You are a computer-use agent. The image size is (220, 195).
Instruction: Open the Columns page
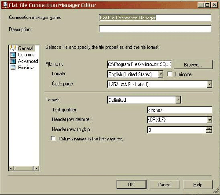tap(26, 55)
